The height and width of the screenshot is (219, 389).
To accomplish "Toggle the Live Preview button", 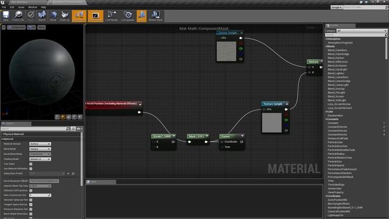I will 95,16.
